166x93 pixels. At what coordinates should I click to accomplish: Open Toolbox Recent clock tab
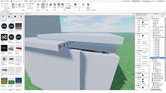[15, 17]
